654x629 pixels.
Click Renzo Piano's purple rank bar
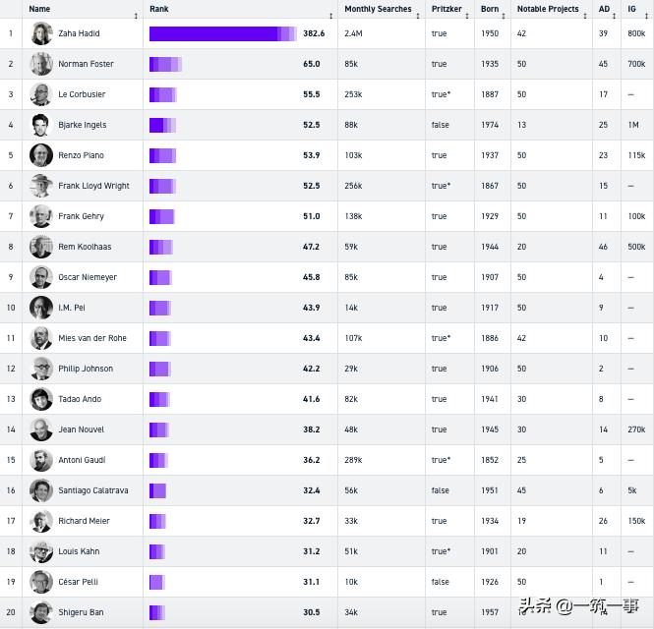162,155
